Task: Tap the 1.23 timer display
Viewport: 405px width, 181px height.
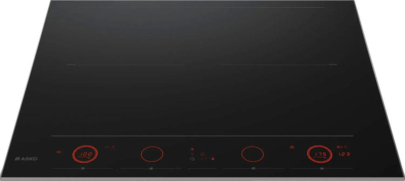Action: tap(344, 154)
